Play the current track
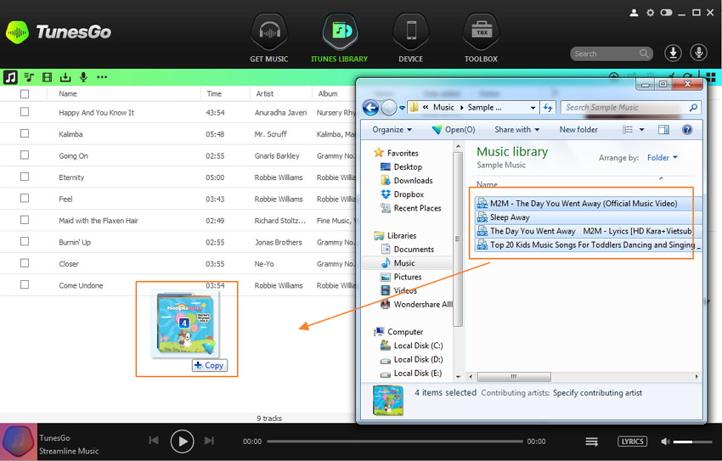Viewport: 722px width, 461px height. point(183,441)
